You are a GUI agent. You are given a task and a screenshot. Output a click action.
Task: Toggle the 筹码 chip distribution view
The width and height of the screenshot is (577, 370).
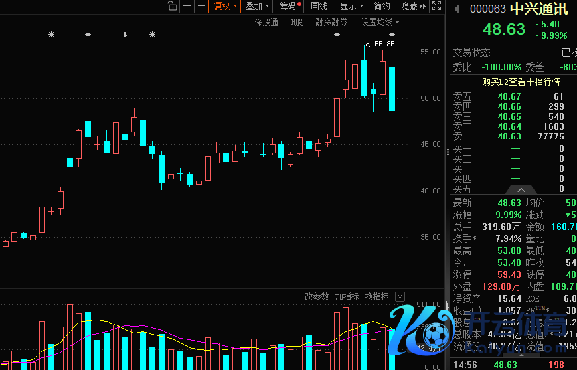[x=289, y=6]
